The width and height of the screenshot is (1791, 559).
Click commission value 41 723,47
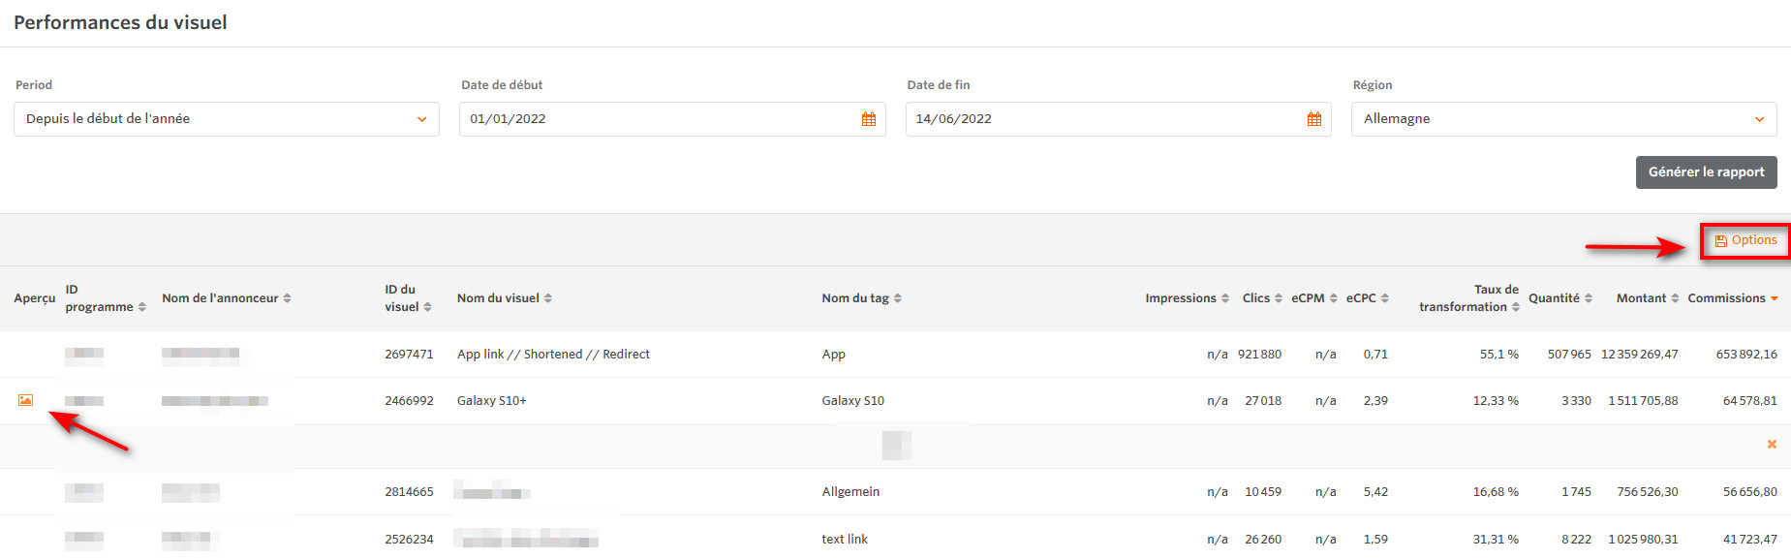pos(1749,540)
